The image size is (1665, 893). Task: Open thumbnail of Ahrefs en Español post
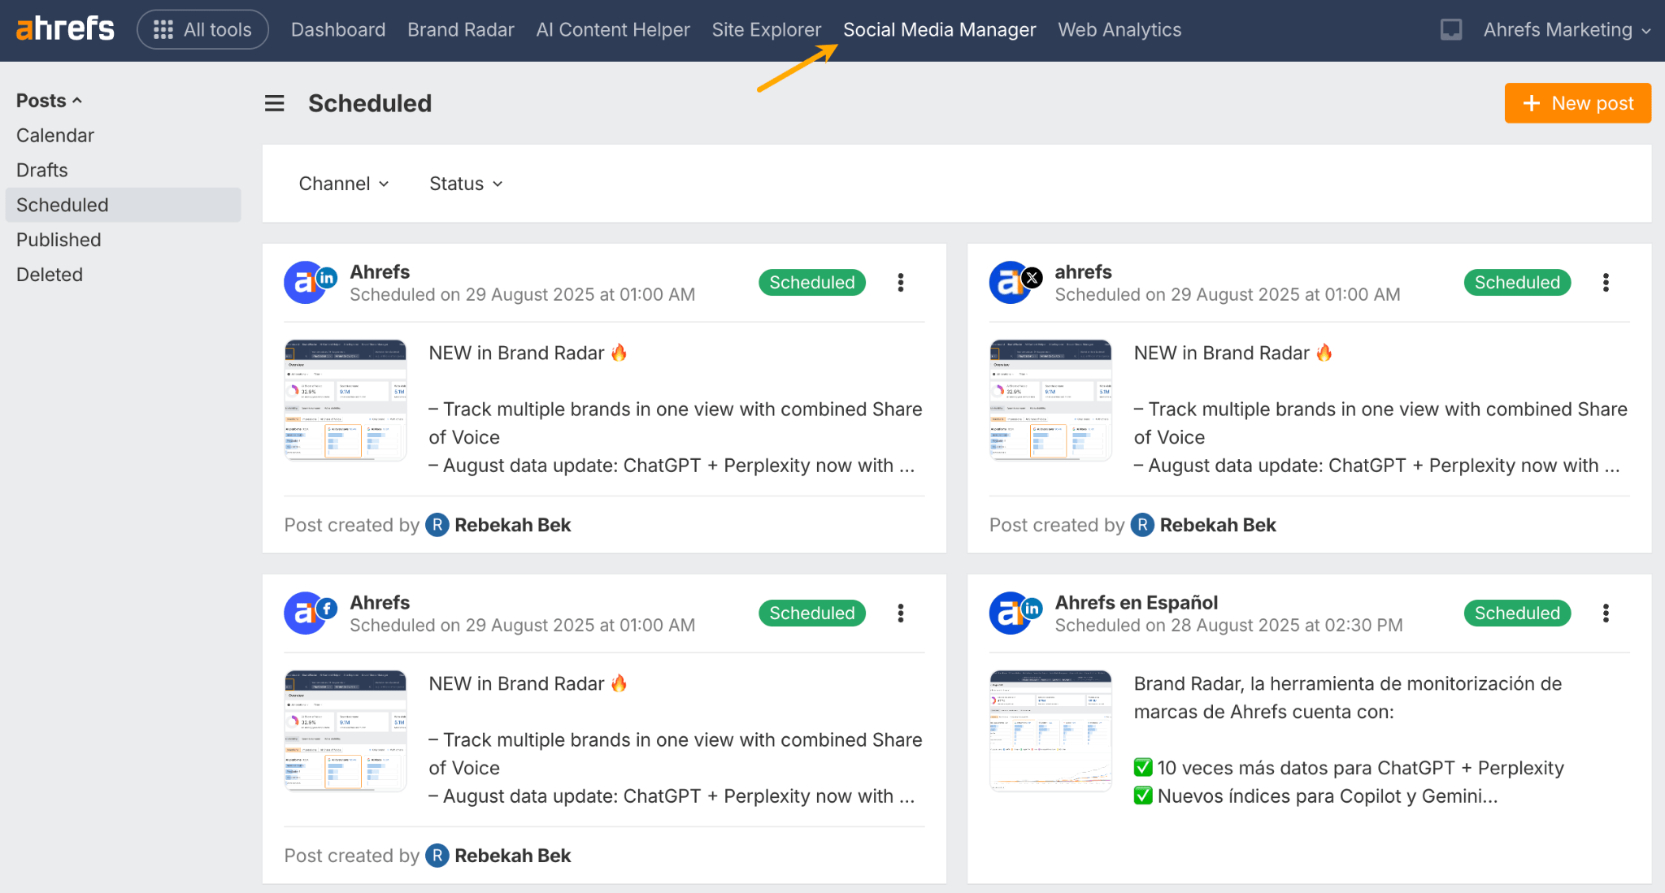click(x=1050, y=730)
